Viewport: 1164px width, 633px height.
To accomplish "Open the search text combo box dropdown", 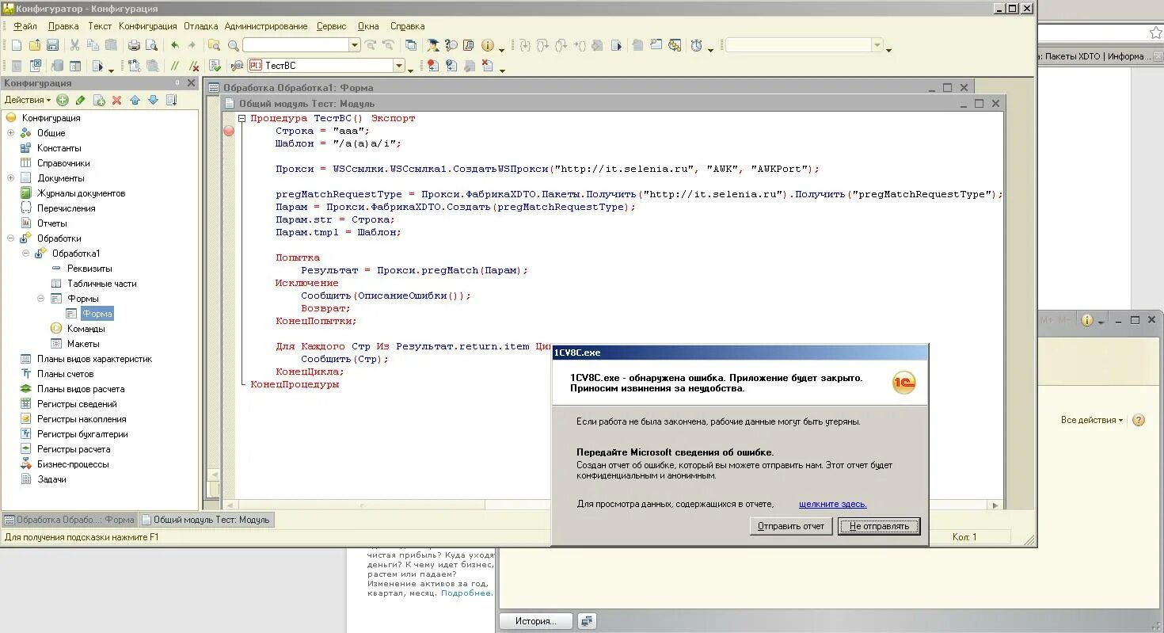I will 355,45.
